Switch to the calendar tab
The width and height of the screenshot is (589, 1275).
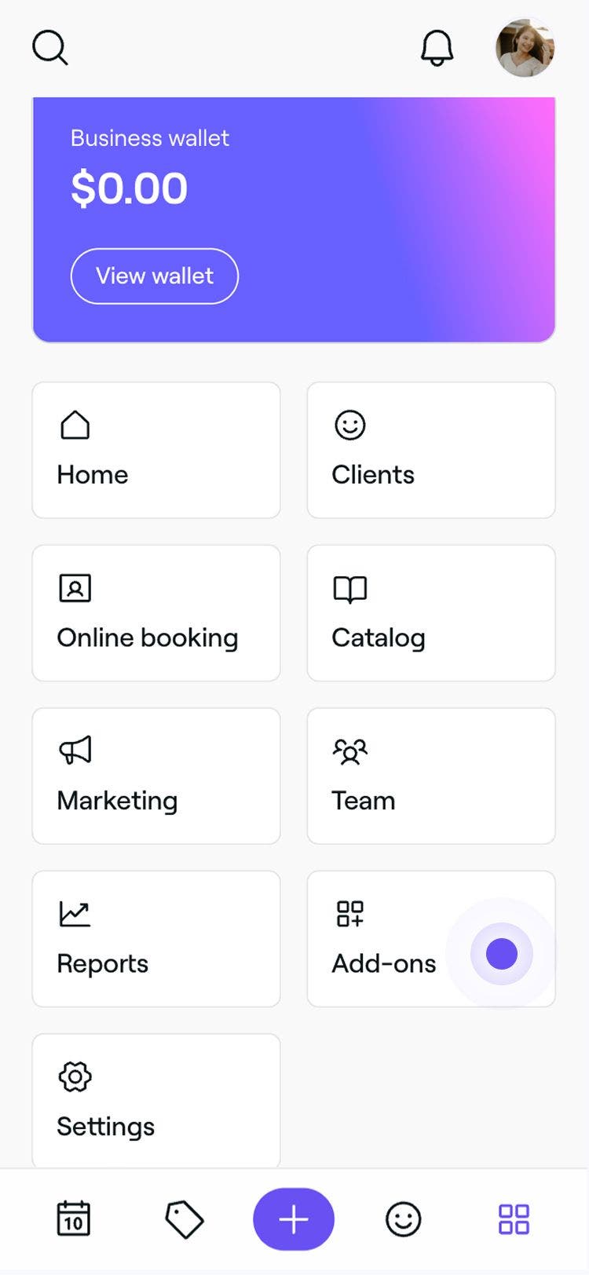click(x=74, y=1219)
